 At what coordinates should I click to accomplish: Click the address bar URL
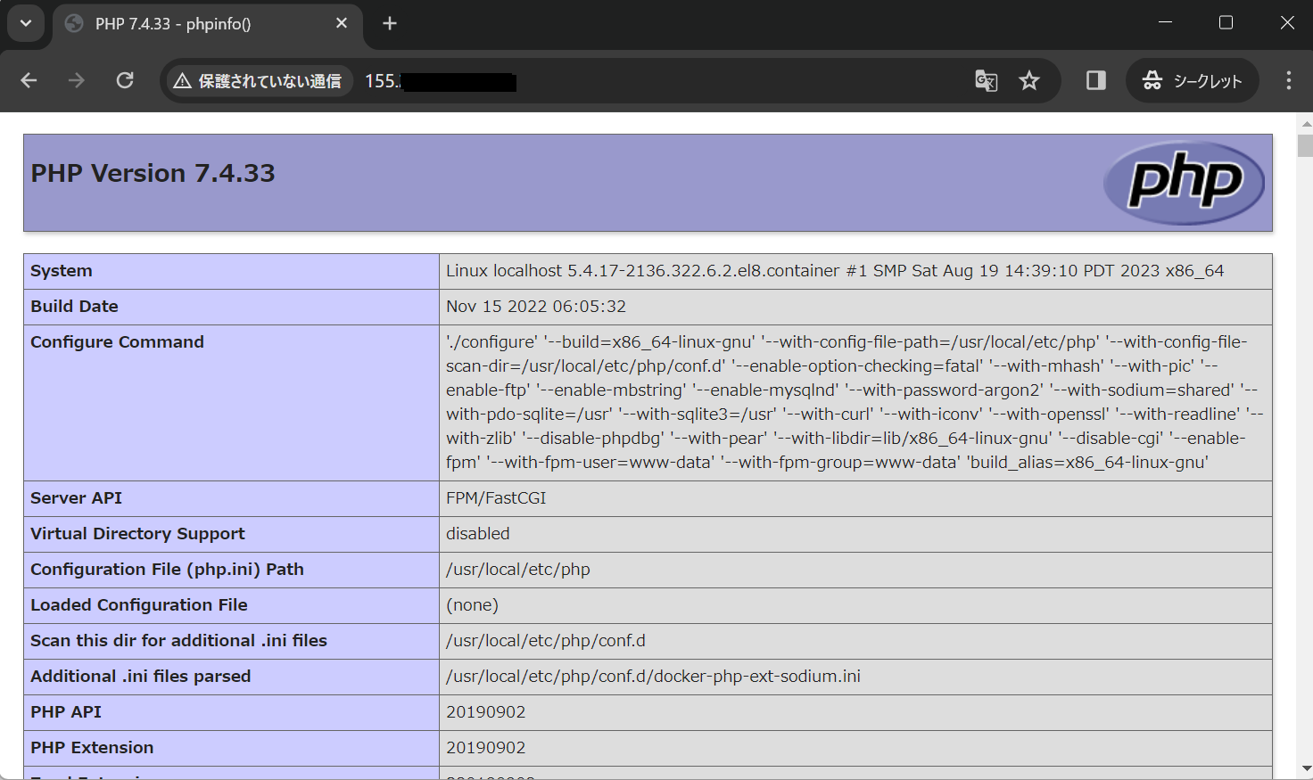(x=437, y=80)
